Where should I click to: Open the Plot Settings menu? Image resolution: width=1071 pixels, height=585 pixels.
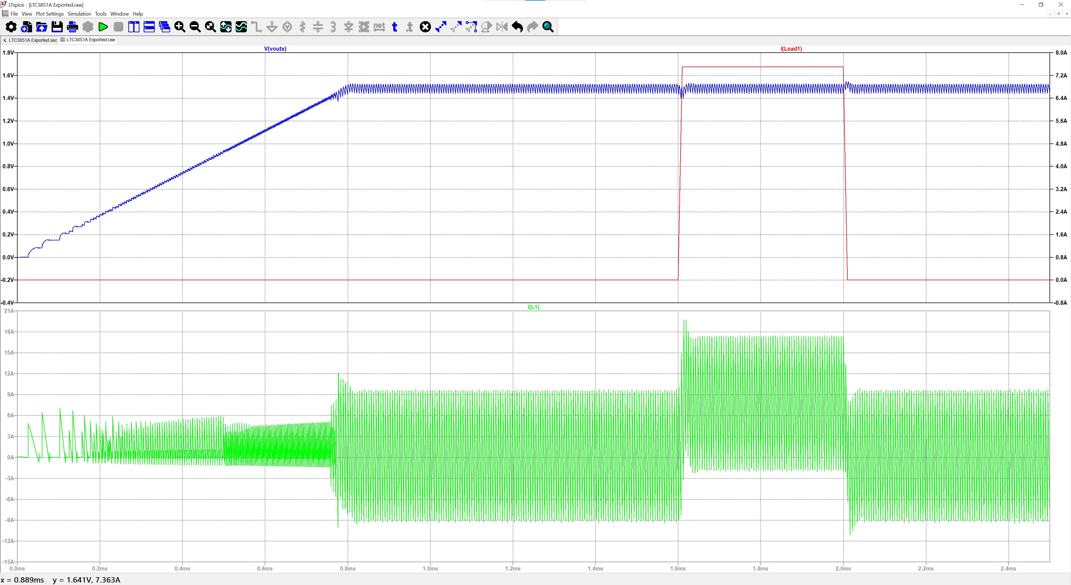[x=49, y=14]
